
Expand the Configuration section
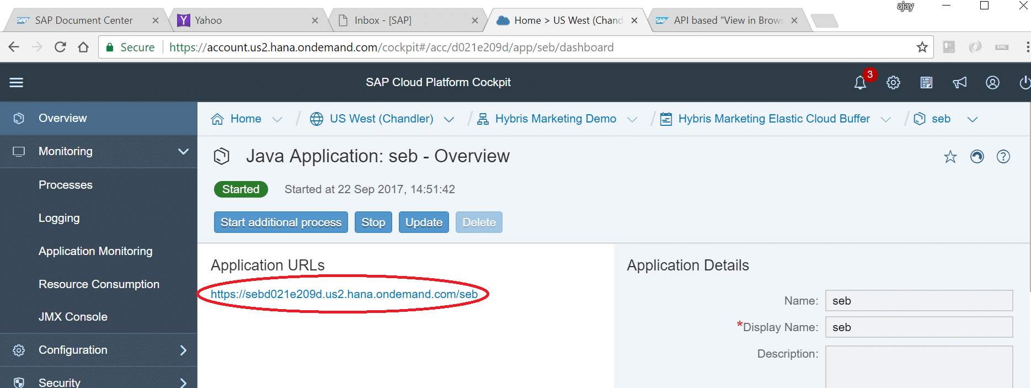coord(183,350)
